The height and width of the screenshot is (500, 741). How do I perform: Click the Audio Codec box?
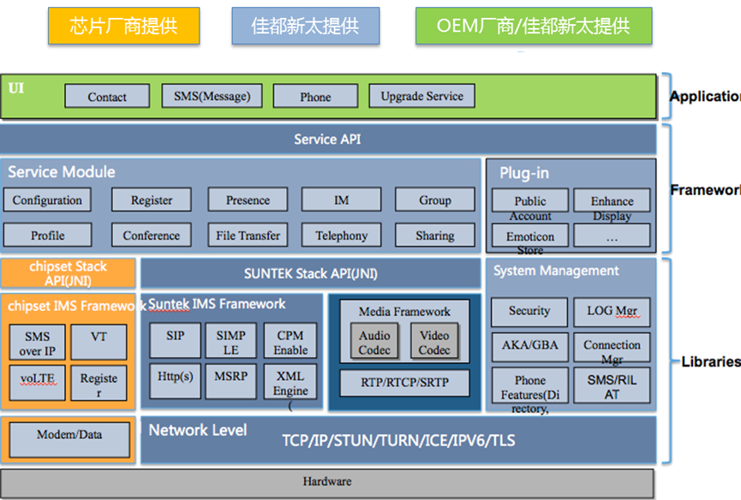coord(374,342)
